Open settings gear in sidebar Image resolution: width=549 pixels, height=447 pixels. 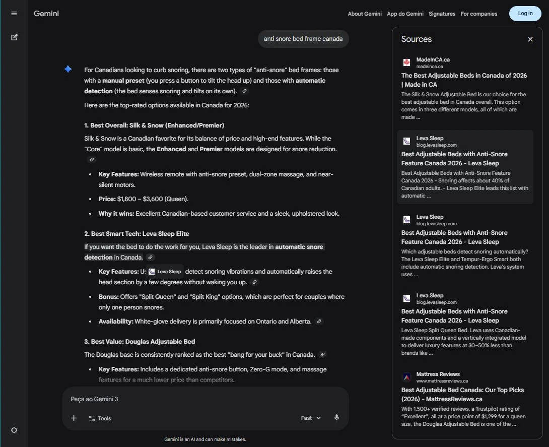pos(14,430)
